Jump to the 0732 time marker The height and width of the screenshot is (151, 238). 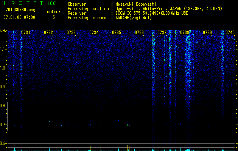coord(48,32)
